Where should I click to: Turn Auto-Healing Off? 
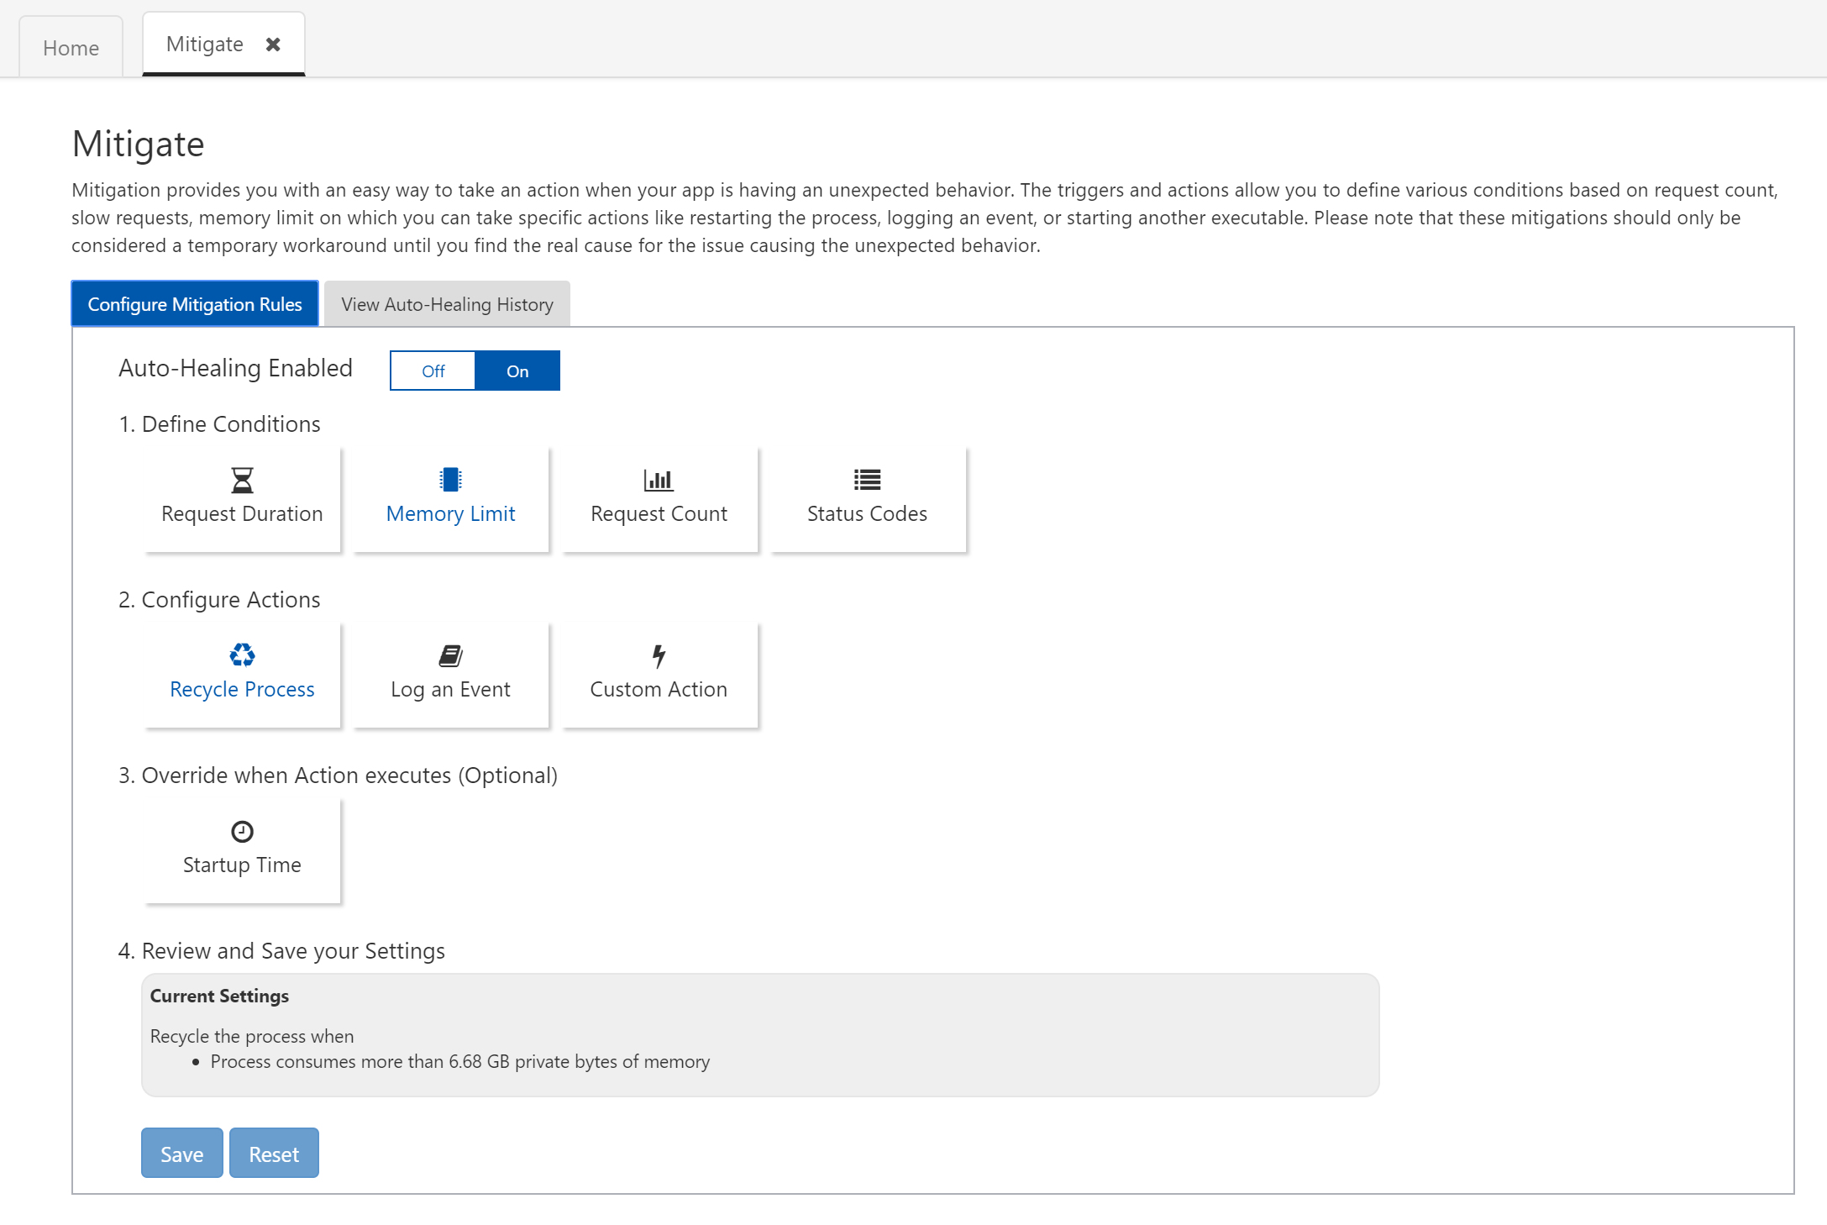click(433, 371)
